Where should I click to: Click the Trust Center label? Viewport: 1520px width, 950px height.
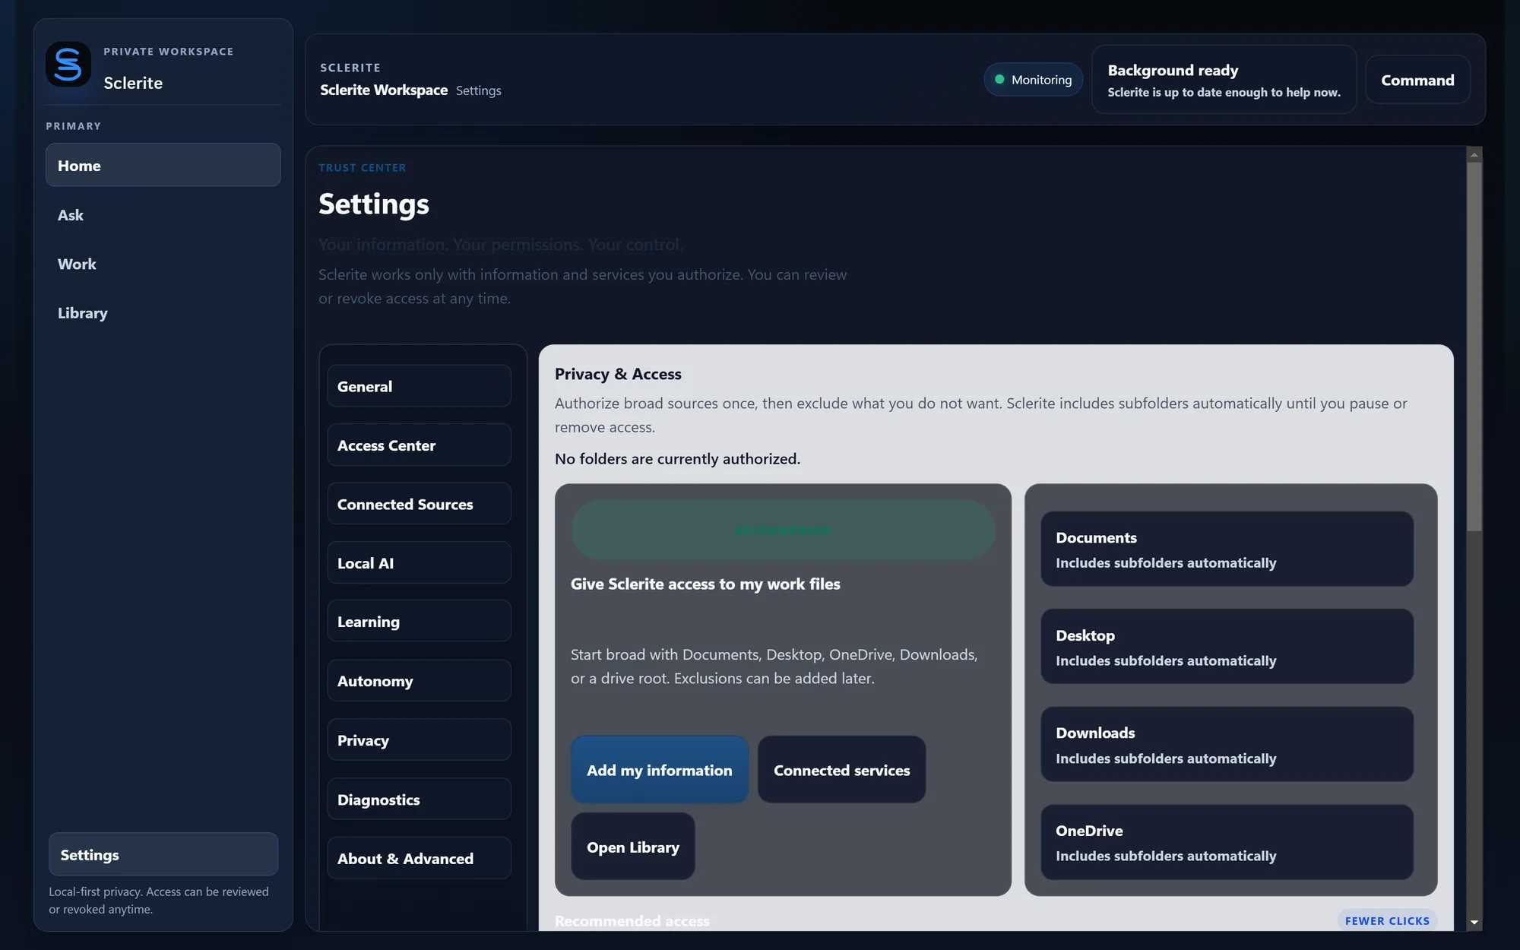click(x=363, y=168)
